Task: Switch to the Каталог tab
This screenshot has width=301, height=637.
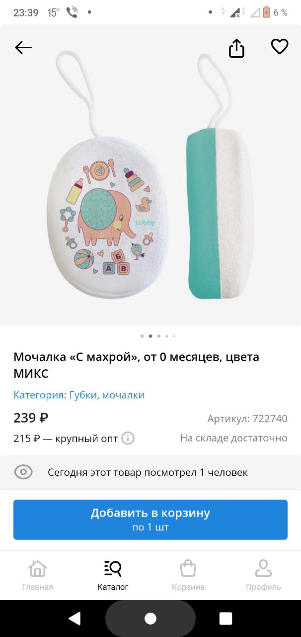Action: [x=113, y=576]
